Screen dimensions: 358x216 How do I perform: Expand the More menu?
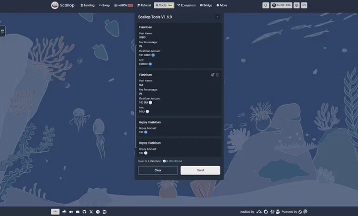(x=222, y=5)
